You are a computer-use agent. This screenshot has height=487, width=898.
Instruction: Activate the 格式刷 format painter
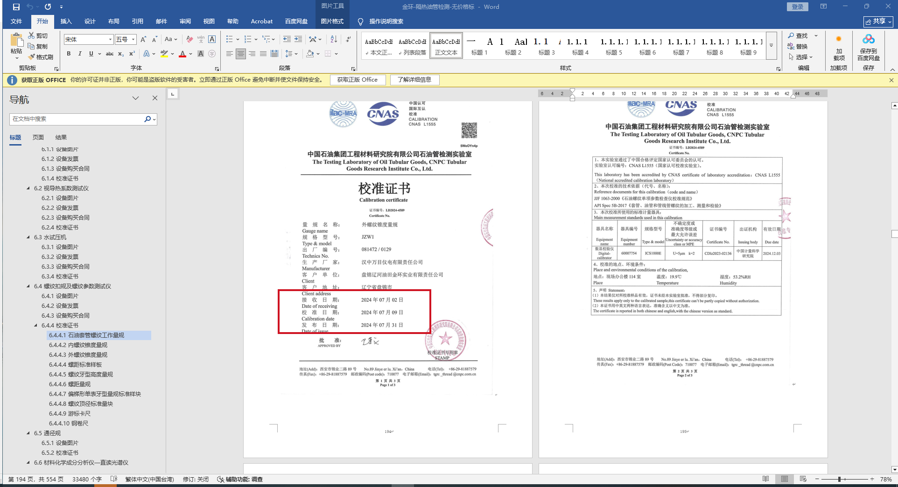coord(41,57)
